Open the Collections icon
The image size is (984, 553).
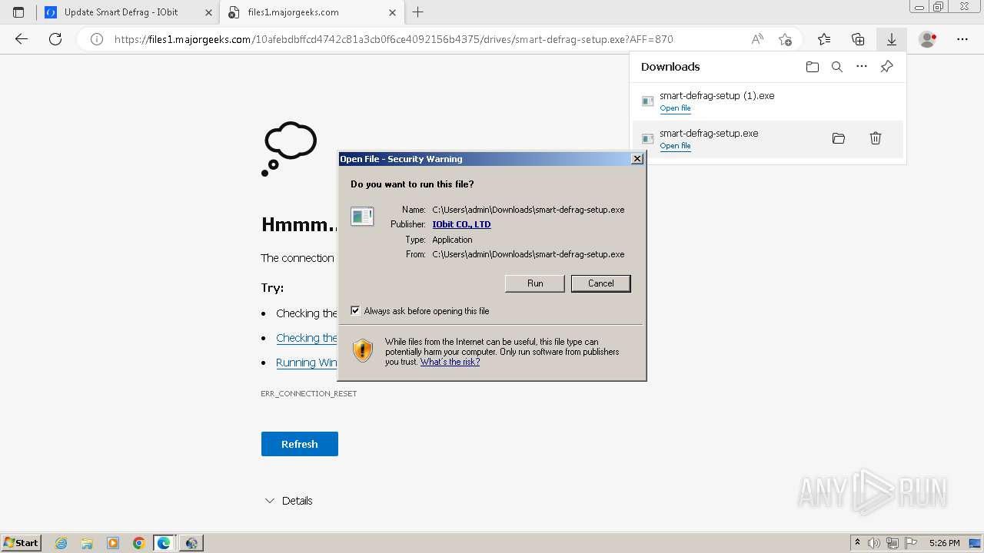(x=858, y=39)
